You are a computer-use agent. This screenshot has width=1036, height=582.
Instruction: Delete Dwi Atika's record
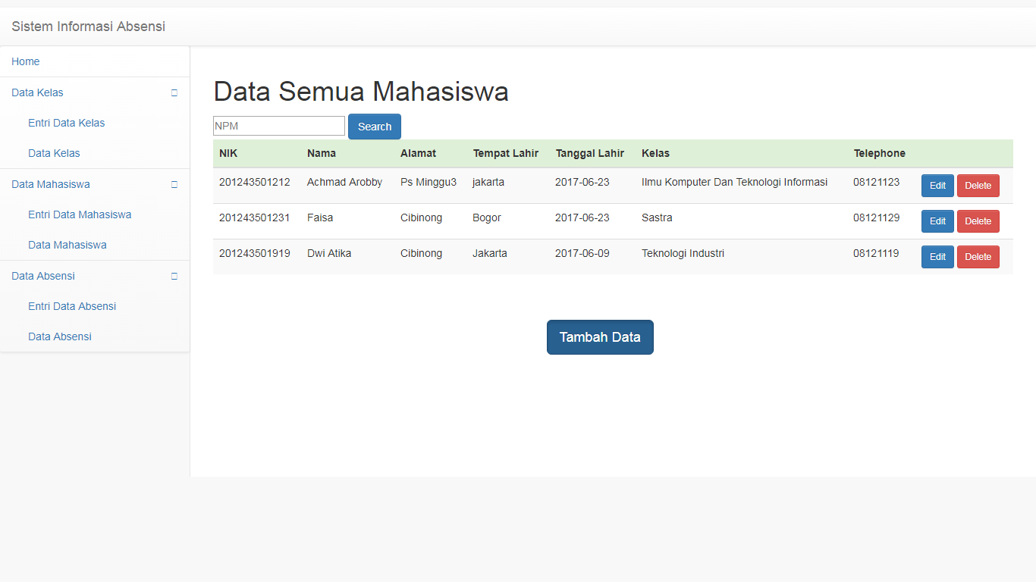click(978, 256)
